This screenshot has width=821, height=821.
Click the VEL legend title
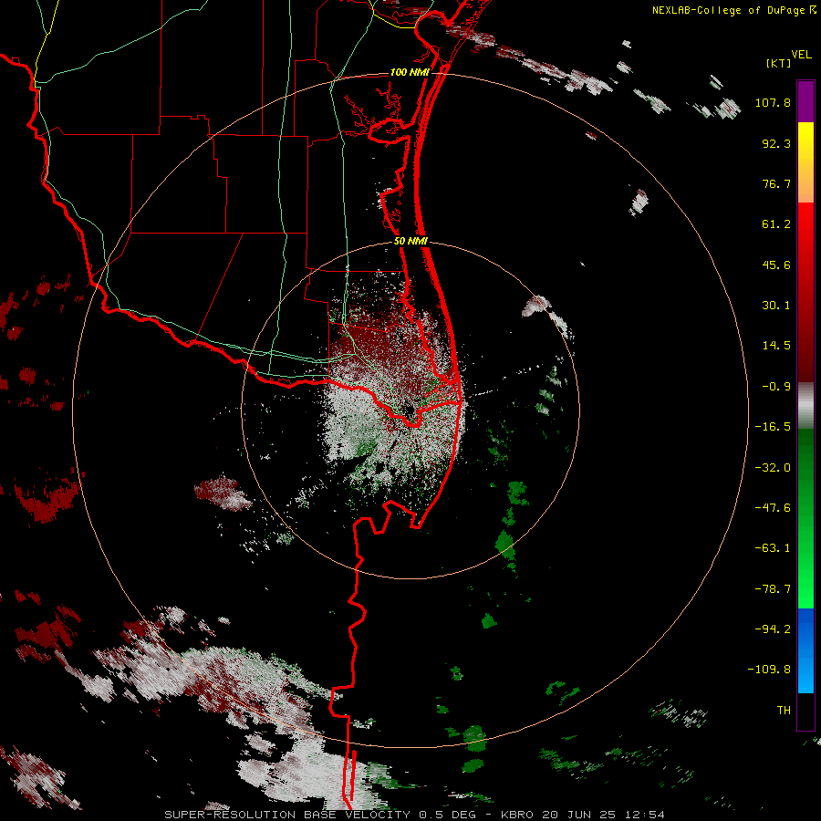coord(801,55)
